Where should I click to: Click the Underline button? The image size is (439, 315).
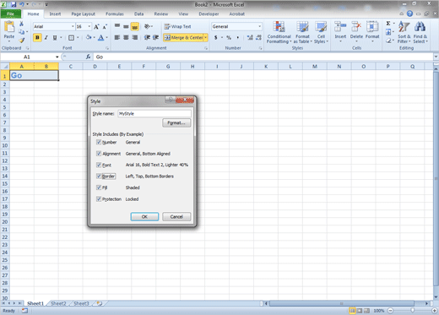(55, 37)
